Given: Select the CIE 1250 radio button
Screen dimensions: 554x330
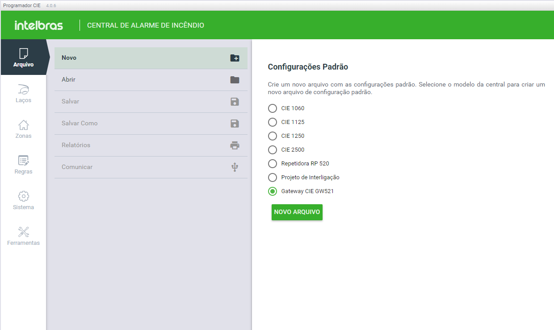Looking at the screenshot, I should coord(273,136).
